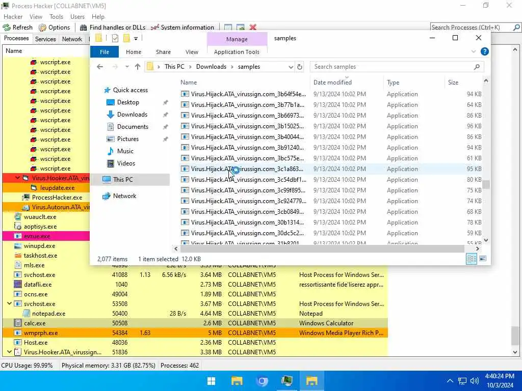Open the Home ribbon tab
Image resolution: width=522 pixels, height=391 pixels.
pos(134,52)
